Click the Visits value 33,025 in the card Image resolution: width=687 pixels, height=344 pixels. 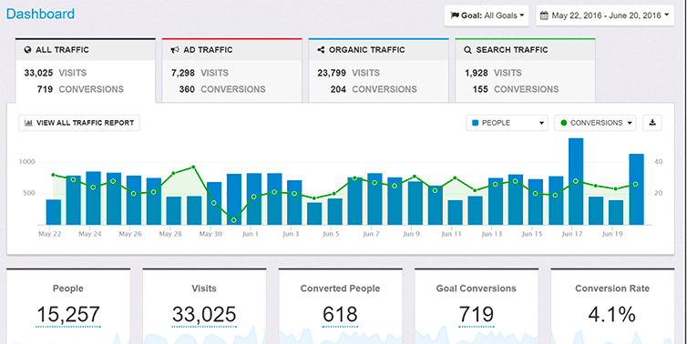pyautogui.click(x=204, y=314)
